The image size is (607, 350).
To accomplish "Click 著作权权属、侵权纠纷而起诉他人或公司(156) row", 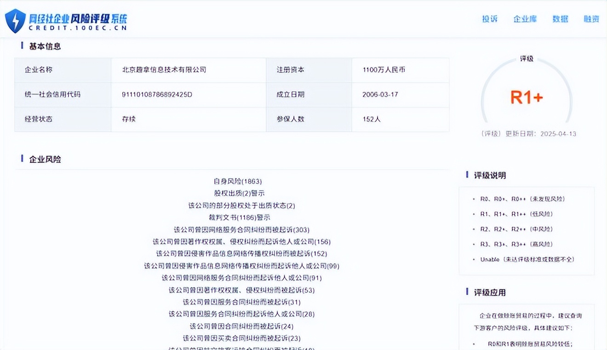I will 241,242.
